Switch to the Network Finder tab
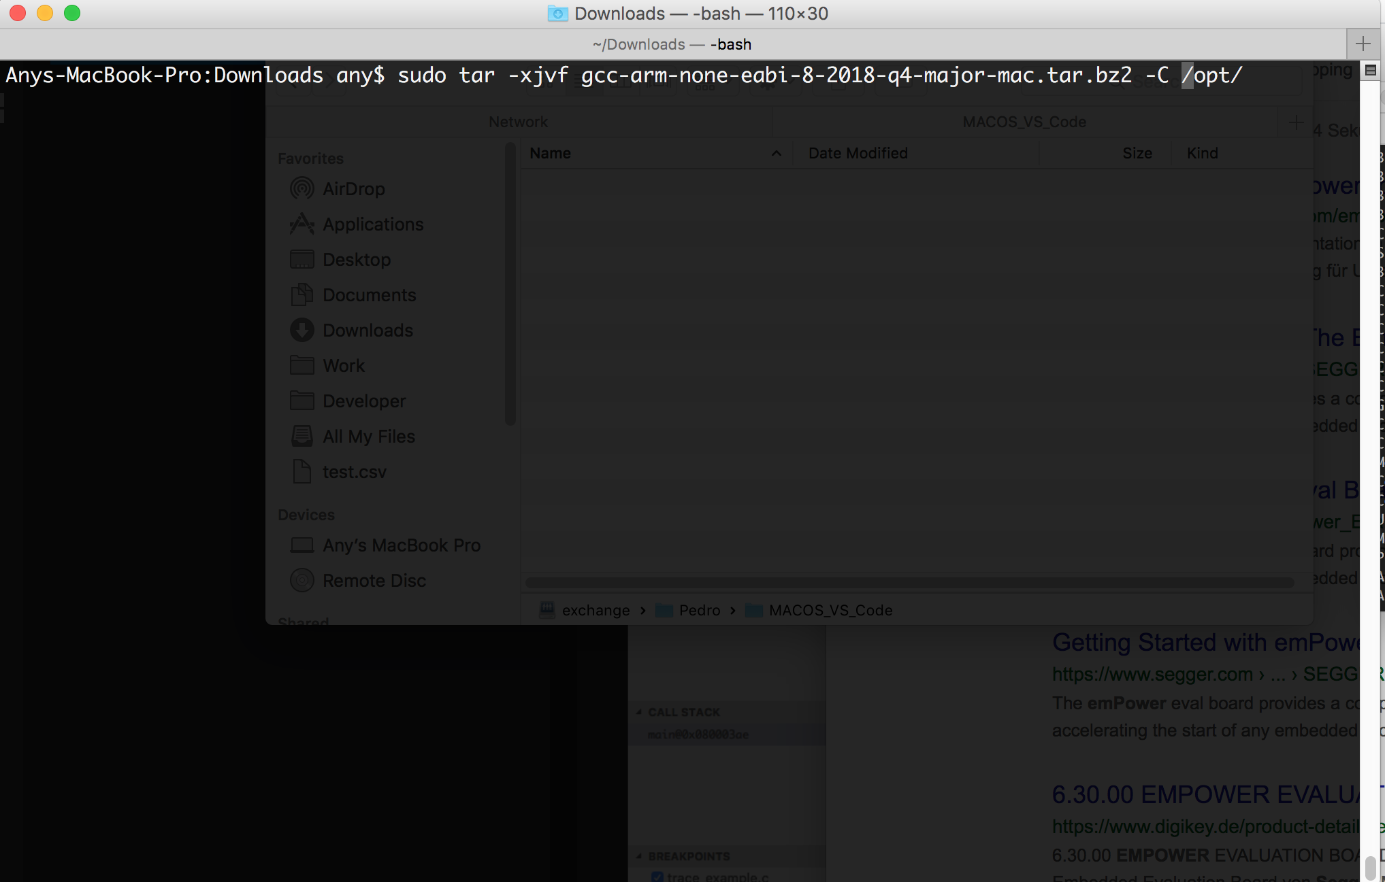 point(518,122)
